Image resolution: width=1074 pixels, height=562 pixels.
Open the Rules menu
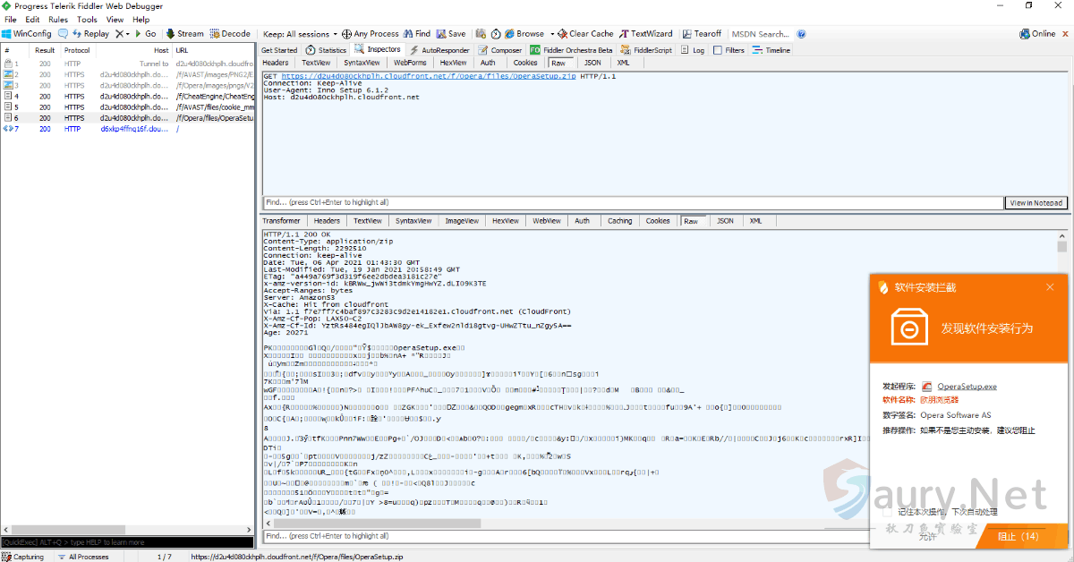[58, 19]
